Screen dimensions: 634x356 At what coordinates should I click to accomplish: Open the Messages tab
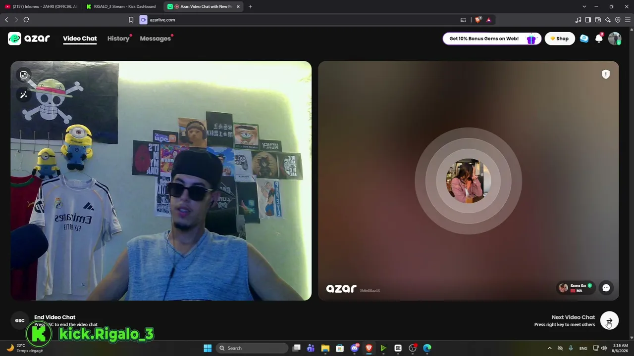point(155,39)
